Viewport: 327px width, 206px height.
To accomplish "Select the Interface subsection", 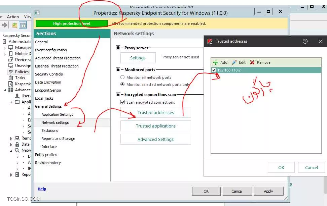I will 49,147.
